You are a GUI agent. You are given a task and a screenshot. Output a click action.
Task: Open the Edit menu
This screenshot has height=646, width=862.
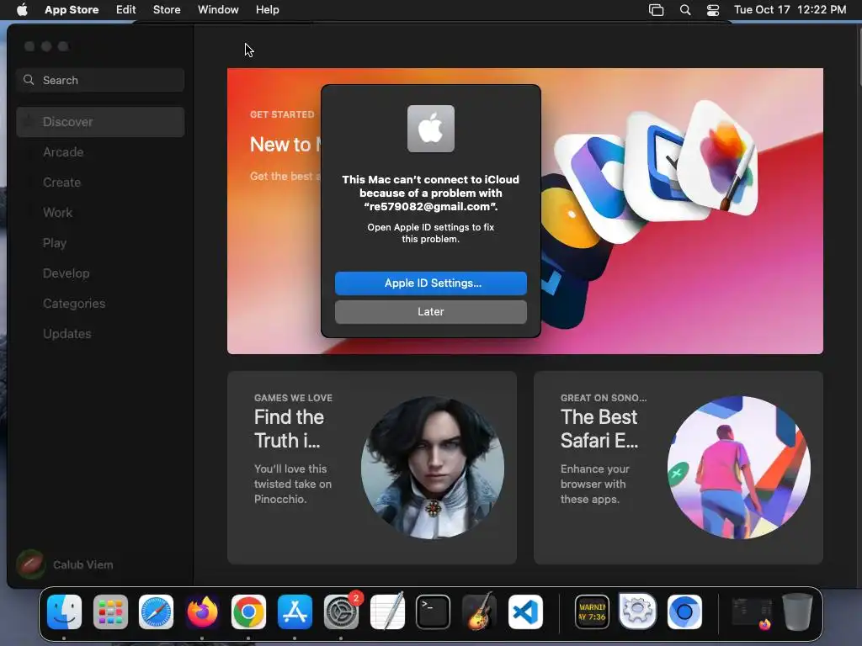click(x=126, y=9)
